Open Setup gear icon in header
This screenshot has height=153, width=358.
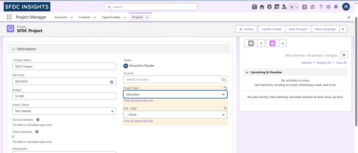[328, 7]
